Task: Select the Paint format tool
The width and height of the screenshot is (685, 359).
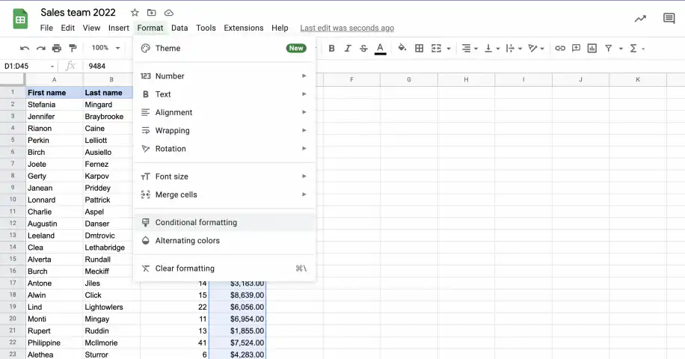Action: coord(73,48)
